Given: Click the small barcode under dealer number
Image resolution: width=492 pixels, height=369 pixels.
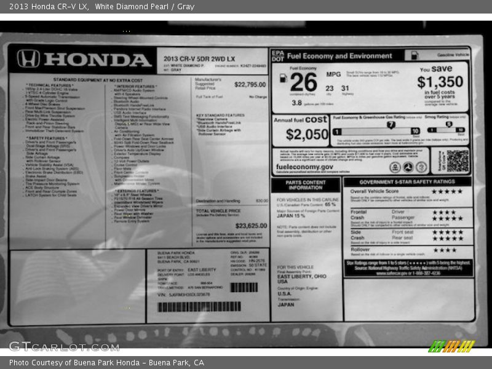Looking at the screenshot, I should [244, 287].
